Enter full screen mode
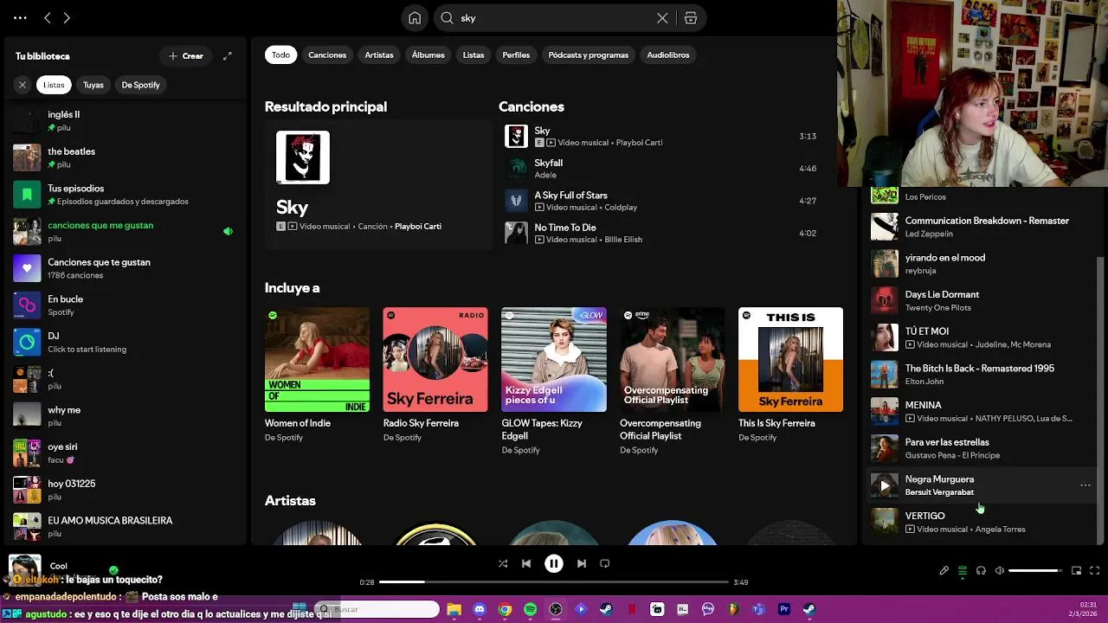This screenshot has width=1108, height=623. 1094,570
